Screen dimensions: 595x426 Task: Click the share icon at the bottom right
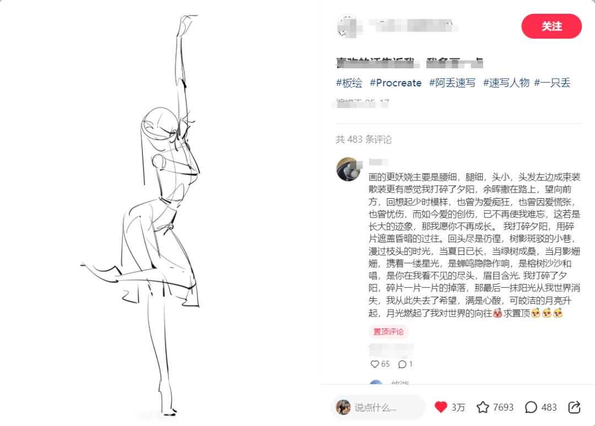(574, 407)
